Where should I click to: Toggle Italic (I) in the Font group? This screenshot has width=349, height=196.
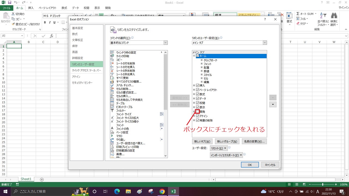pos(50,22)
